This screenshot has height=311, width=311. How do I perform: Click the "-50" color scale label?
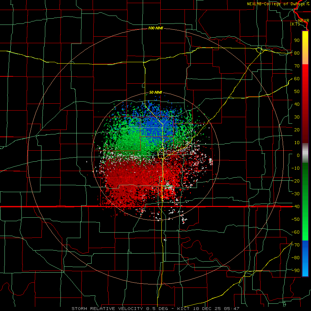pos(295,219)
